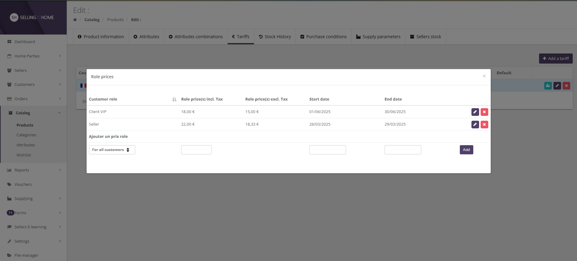Image resolution: width=577 pixels, height=261 pixels.
Task: Open role prices via teal tariff icon
Action: click(548, 86)
